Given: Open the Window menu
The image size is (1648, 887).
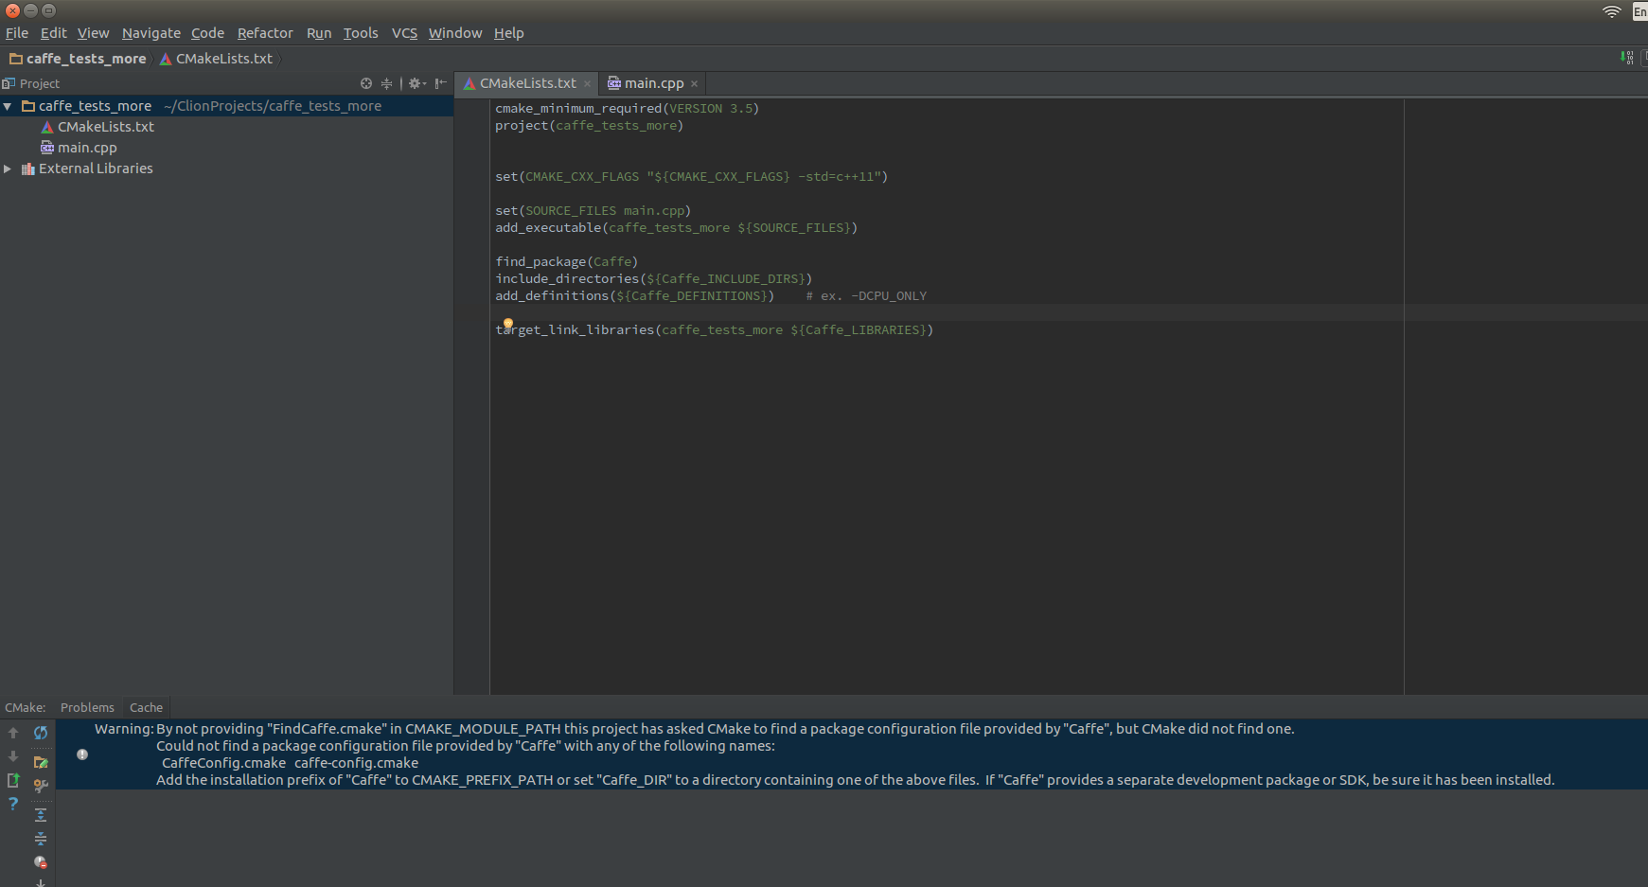Looking at the screenshot, I should pyautogui.click(x=455, y=33).
